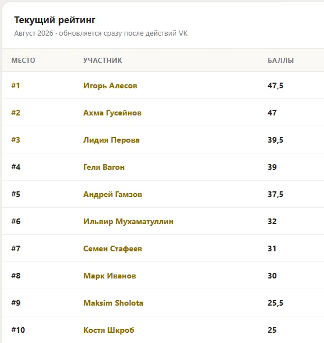Select Семен Стафеев in the rating
This screenshot has height=343, width=324.
(x=113, y=248)
